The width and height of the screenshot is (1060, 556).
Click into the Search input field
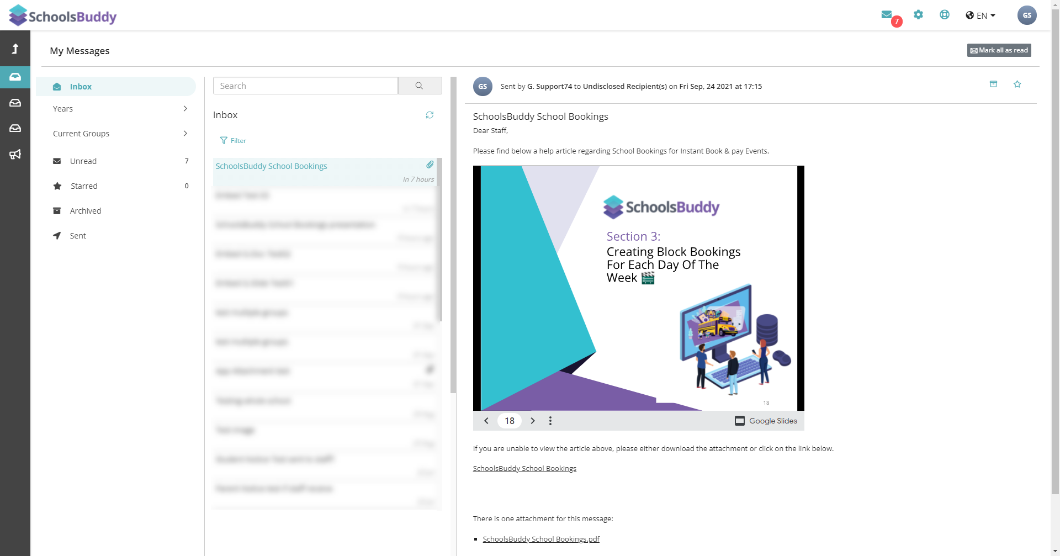tap(305, 86)
